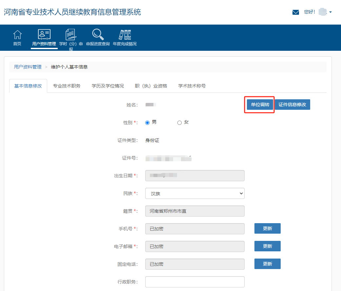Click the 证件信息修改 button

coord(292,105)
